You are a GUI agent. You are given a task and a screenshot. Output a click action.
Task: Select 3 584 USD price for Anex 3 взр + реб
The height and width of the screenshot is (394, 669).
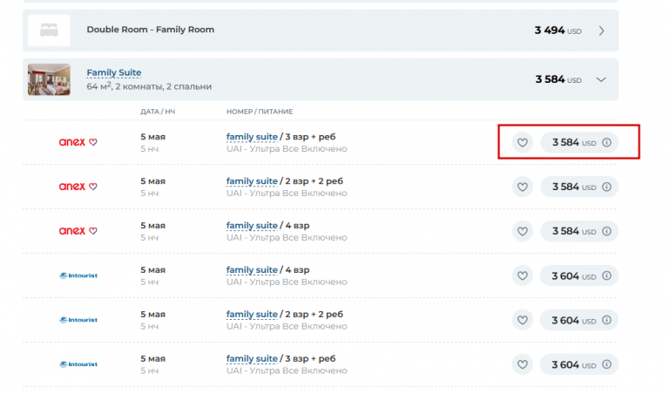coord(579,143)
